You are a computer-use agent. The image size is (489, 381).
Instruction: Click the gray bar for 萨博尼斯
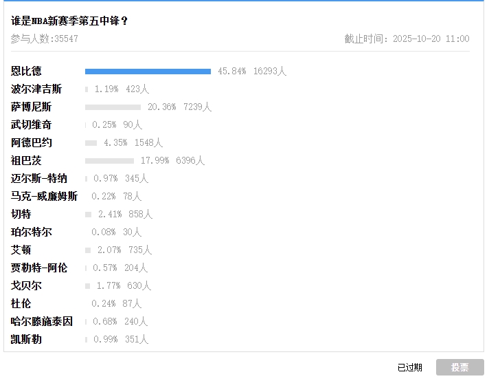pos(113,107)
